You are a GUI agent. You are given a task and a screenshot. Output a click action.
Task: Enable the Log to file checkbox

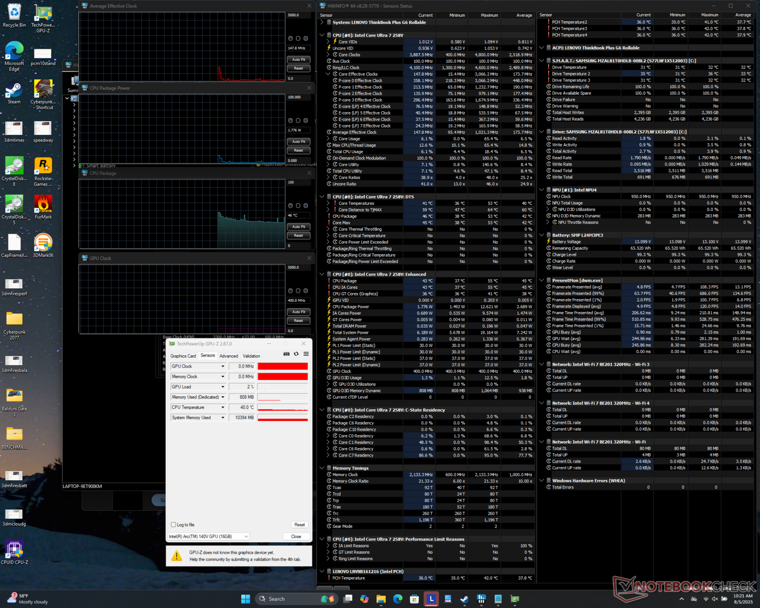174,525
